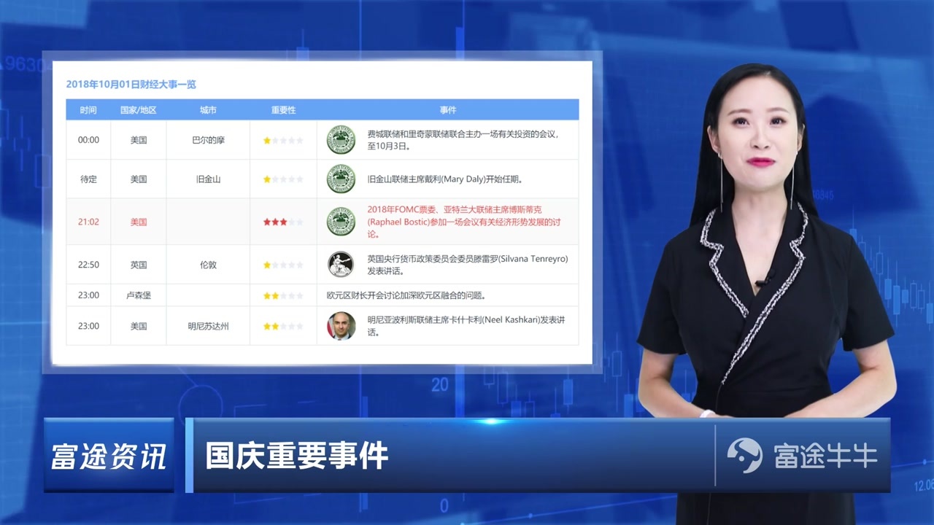This screenshot has width=934, height=525.
Task: Click the 23:00 time in 卢森堡 row
Action: click(88, 295)
